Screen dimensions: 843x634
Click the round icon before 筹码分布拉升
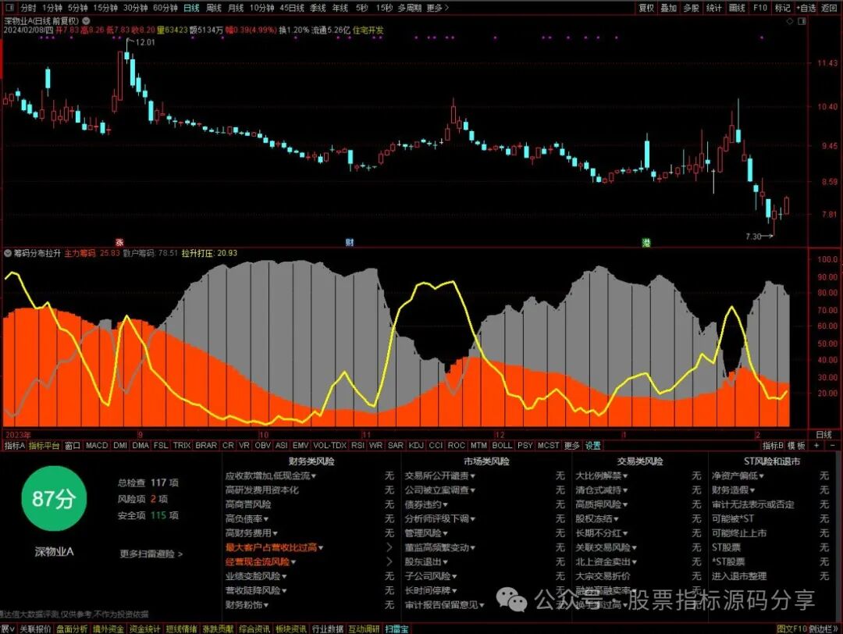pos(8,253)
